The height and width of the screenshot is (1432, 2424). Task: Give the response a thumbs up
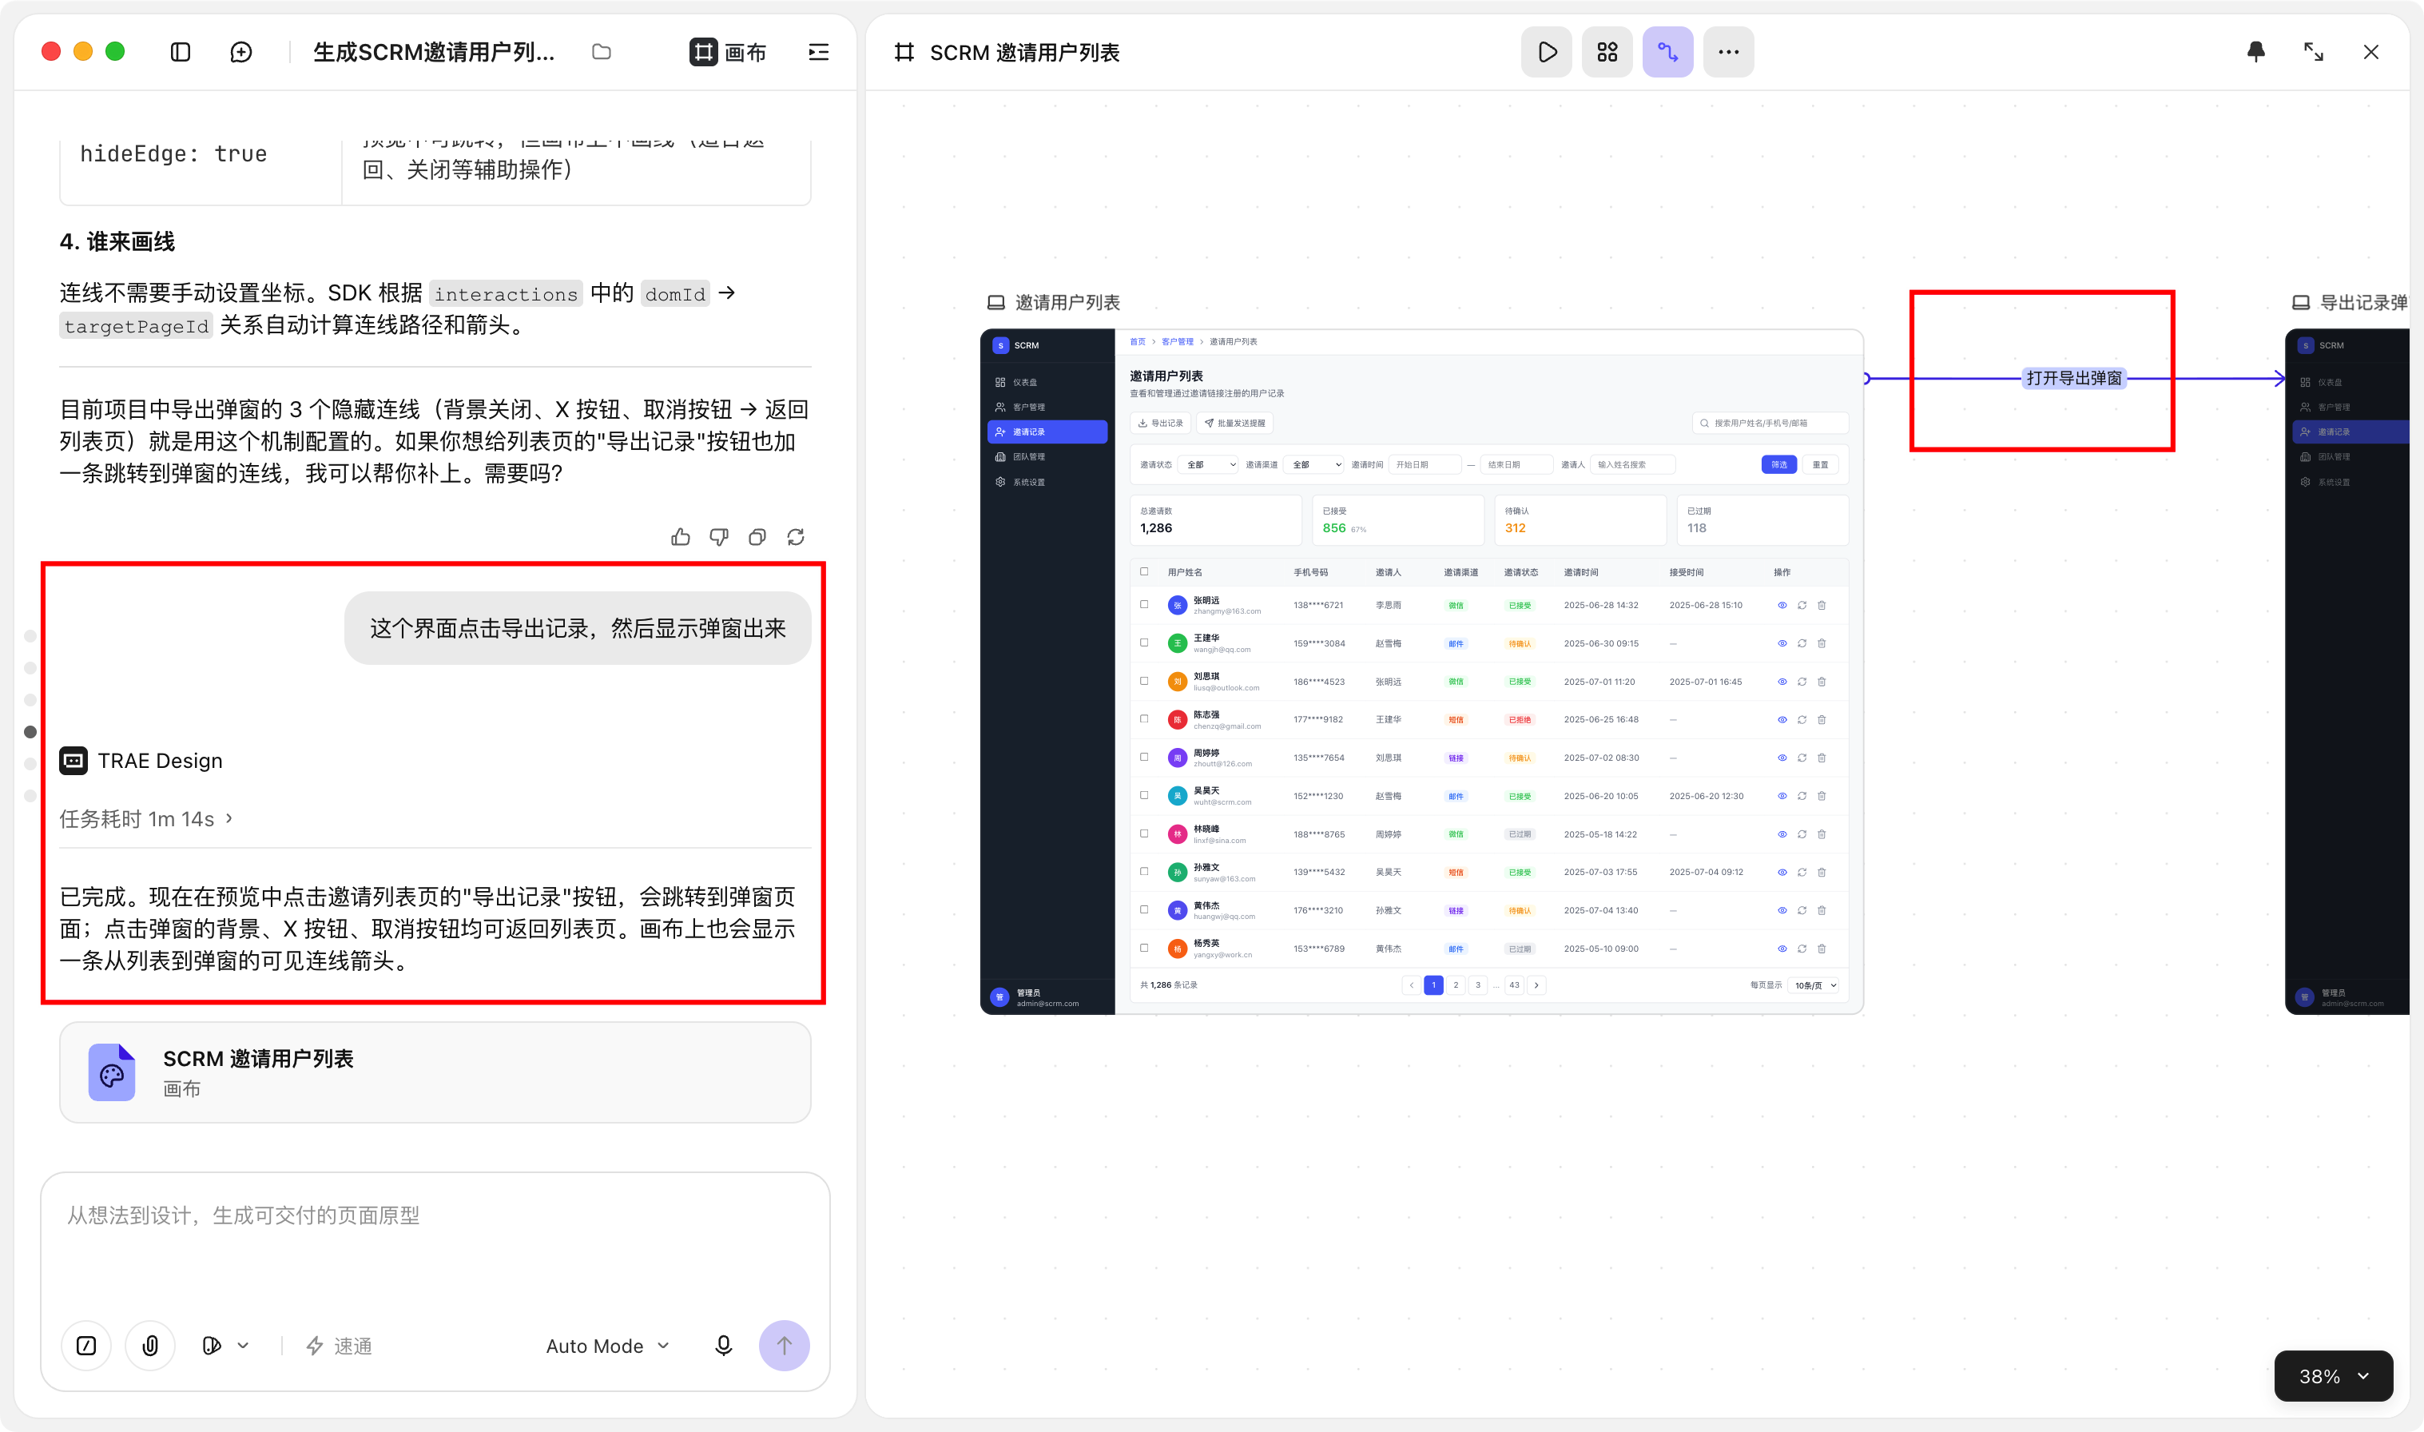tap(681, 538)
